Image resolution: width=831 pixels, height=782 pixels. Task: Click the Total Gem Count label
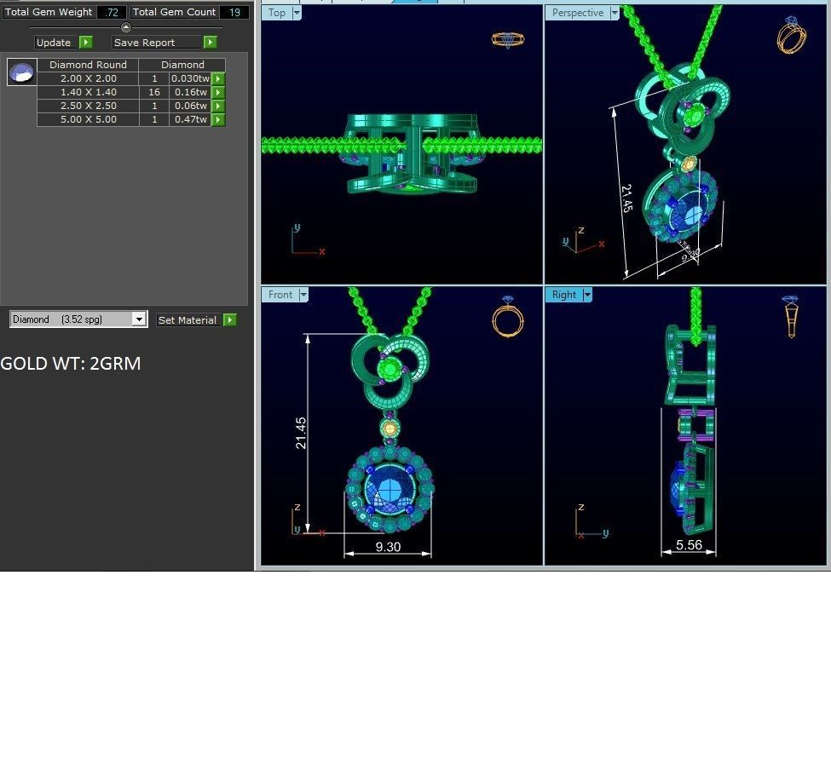click(x=174, y=12)
